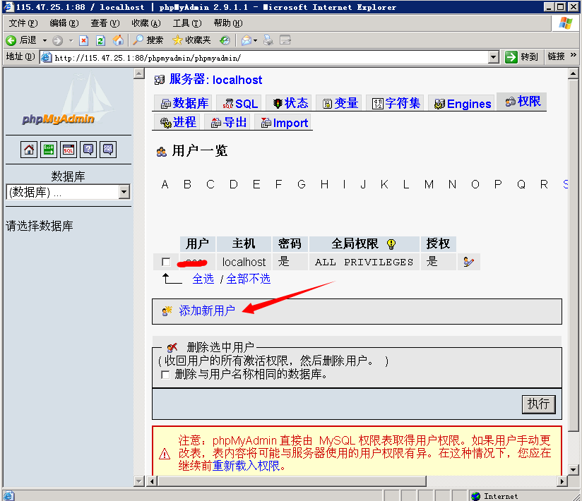Click the 服务器: localhost link

(215, 79)
